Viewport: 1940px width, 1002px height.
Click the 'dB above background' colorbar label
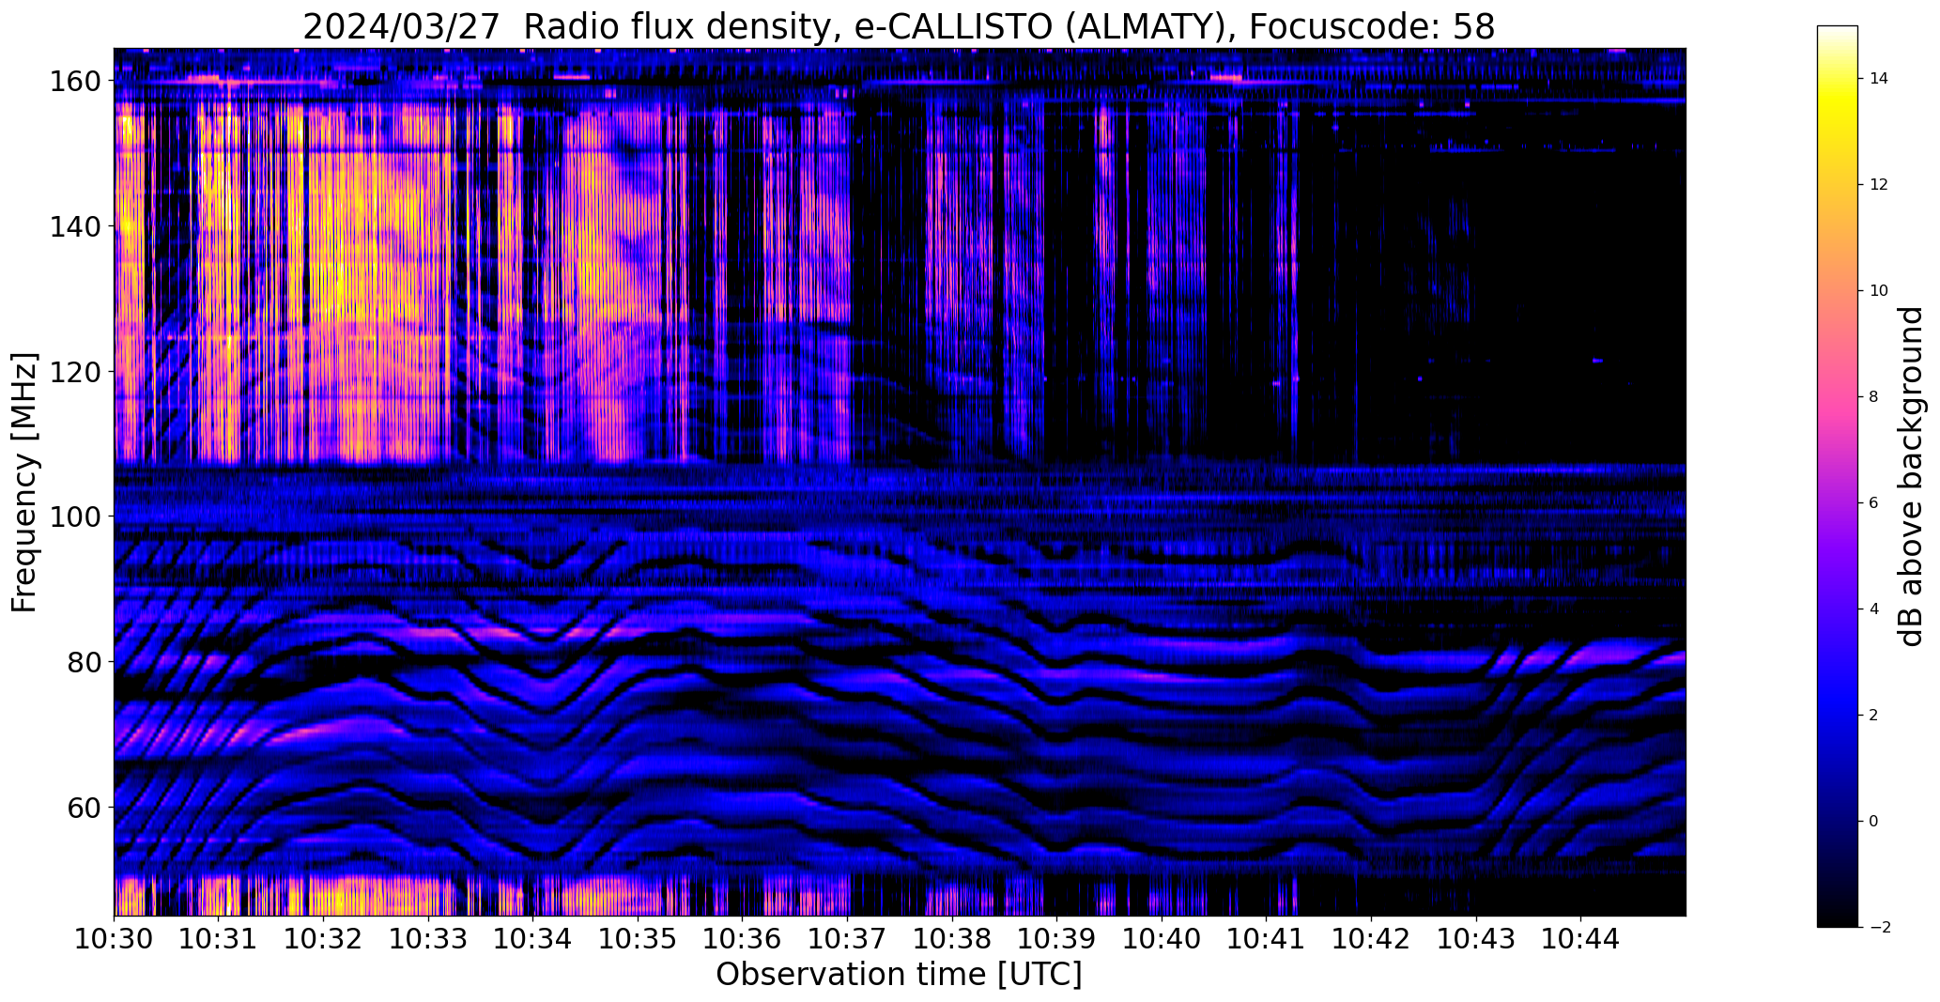click(x=1911, y=476)
